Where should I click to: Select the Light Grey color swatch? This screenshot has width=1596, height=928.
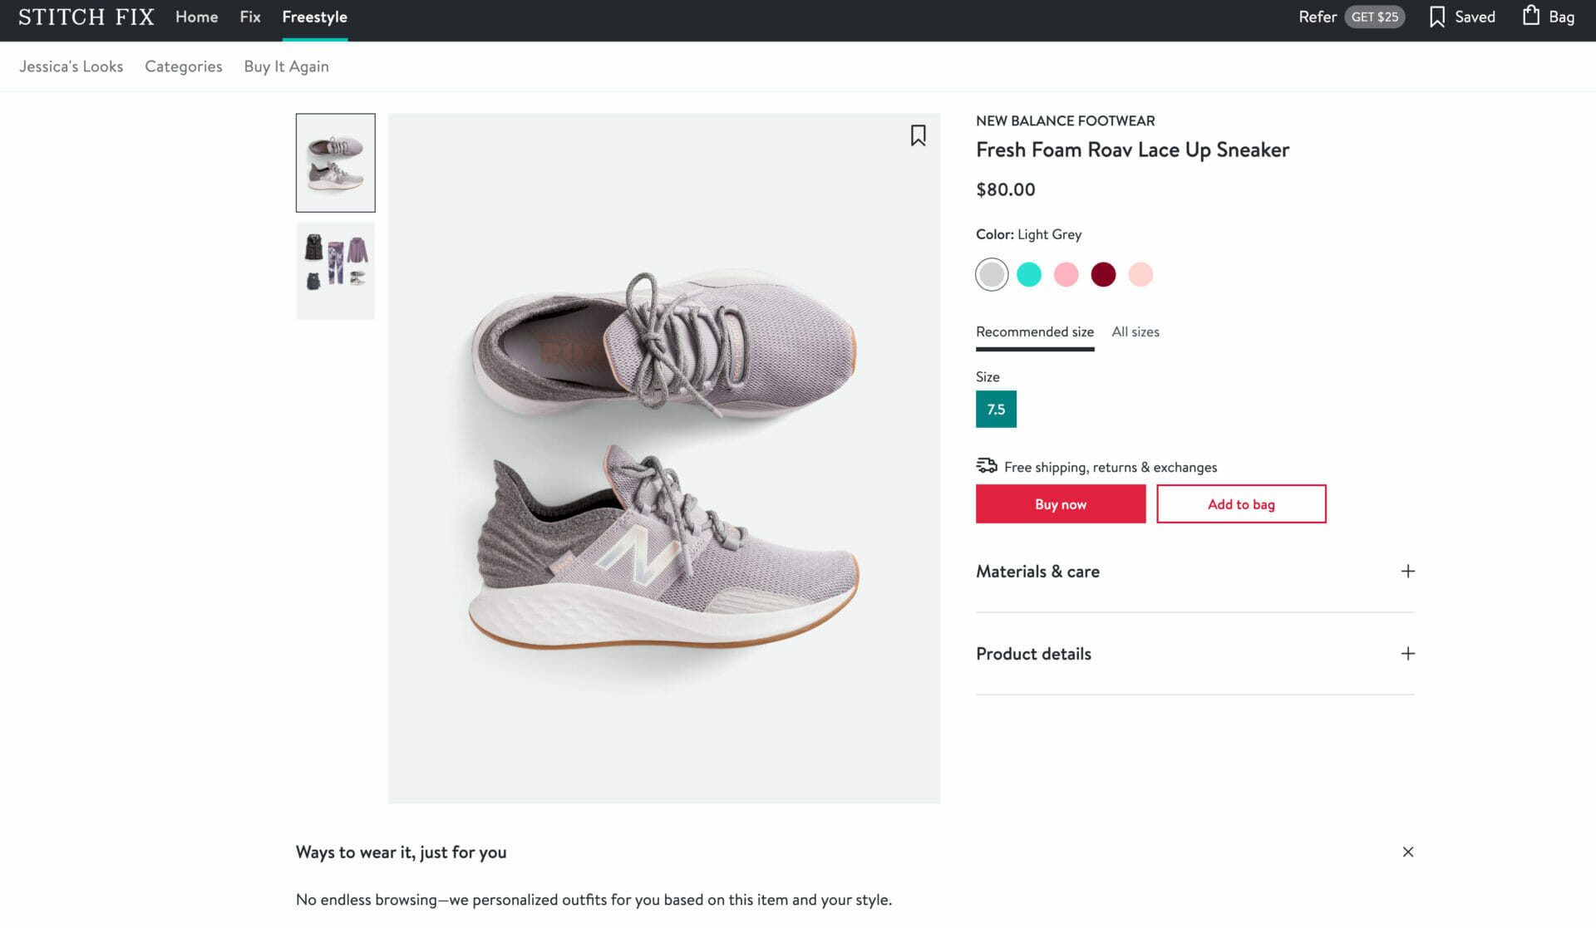click(992, 274)
